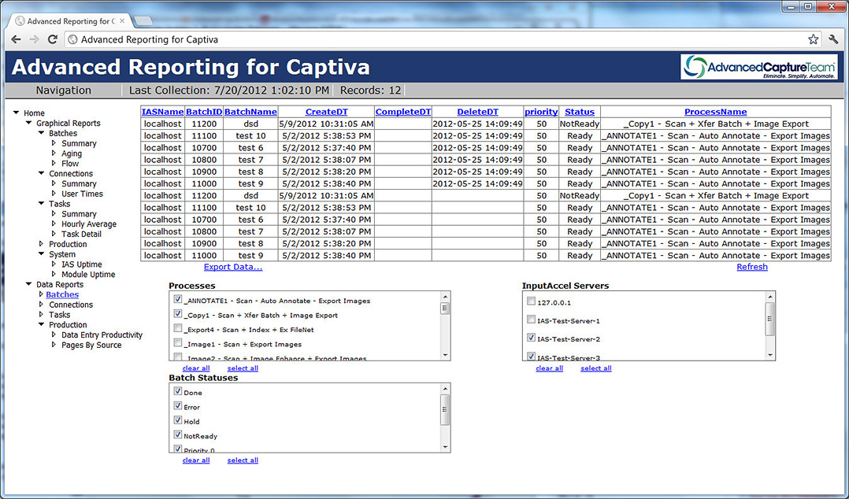
Task: Expand the Data Entry Productivity node
Action: click(x=54, y=335)
